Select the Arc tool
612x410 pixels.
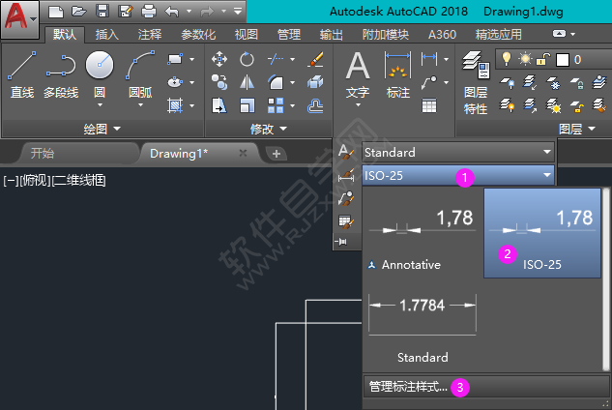tap(140, 74)
